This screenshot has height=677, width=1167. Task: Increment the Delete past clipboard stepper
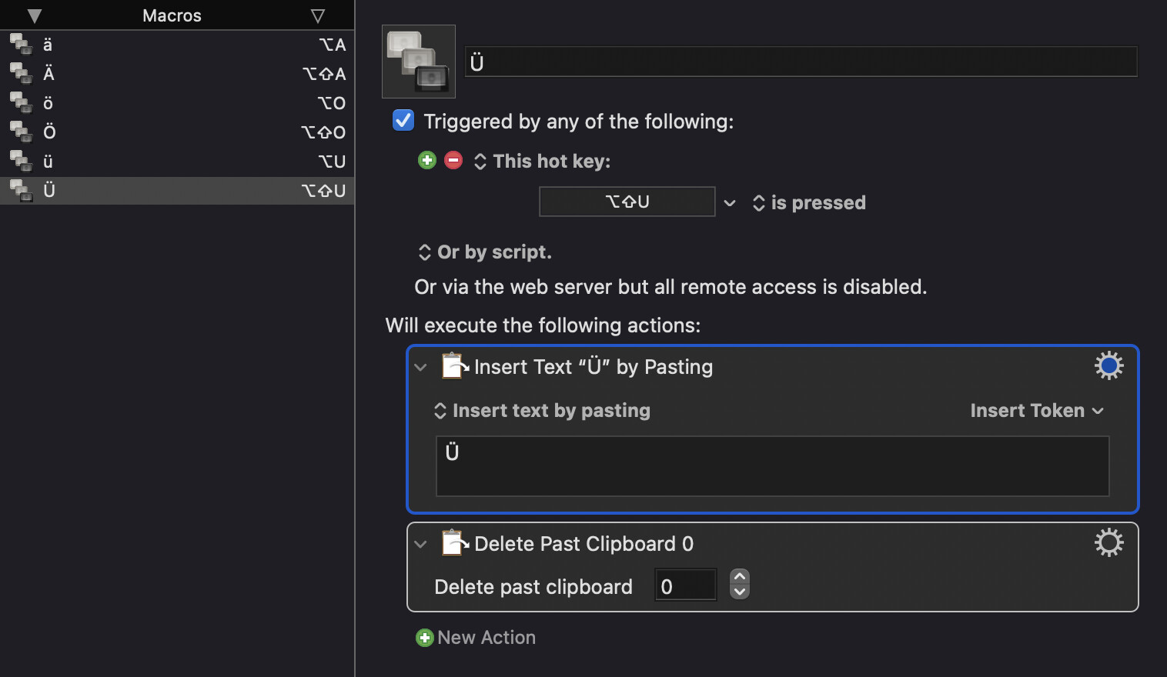point(740,576)
